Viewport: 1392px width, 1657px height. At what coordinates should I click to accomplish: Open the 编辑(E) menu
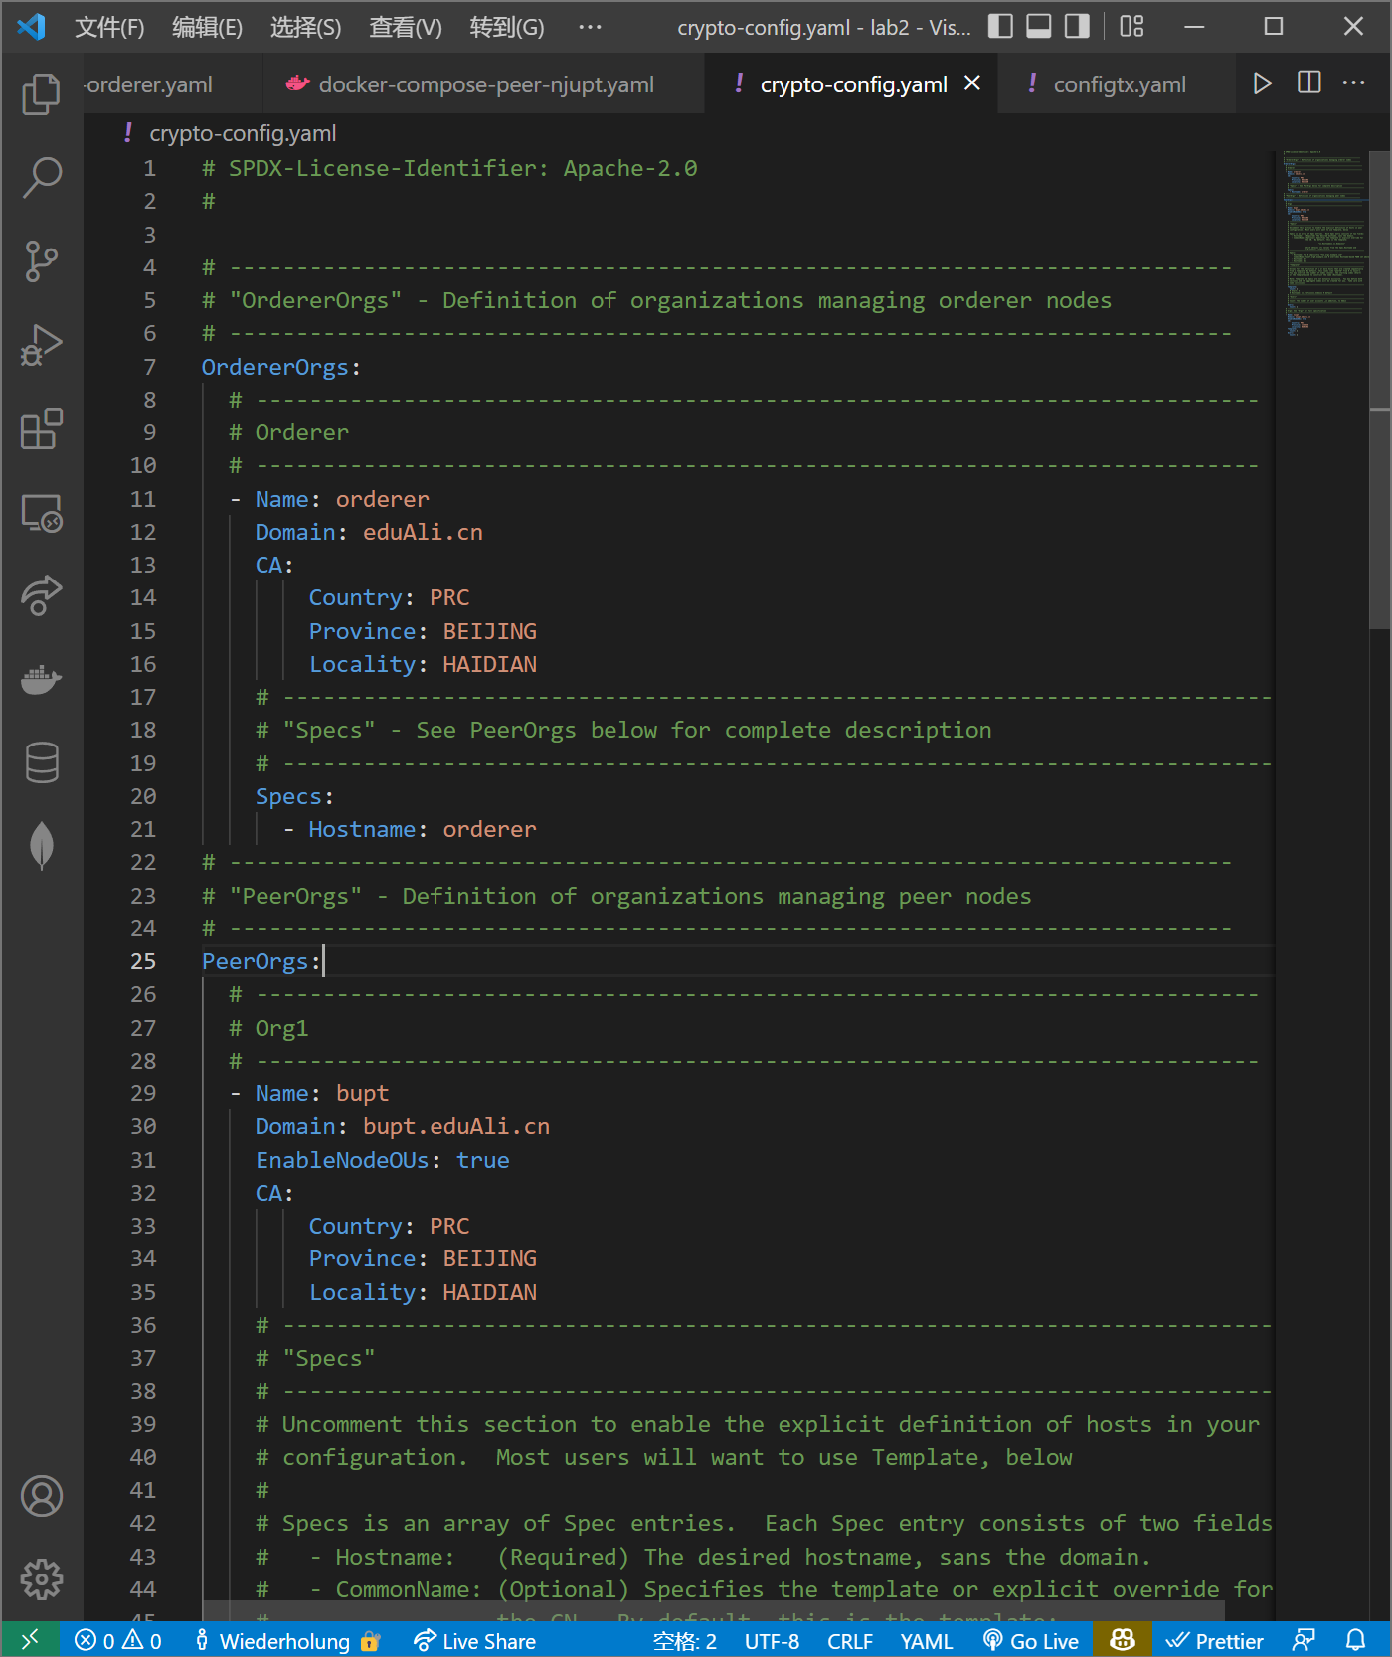pos(207,27)
